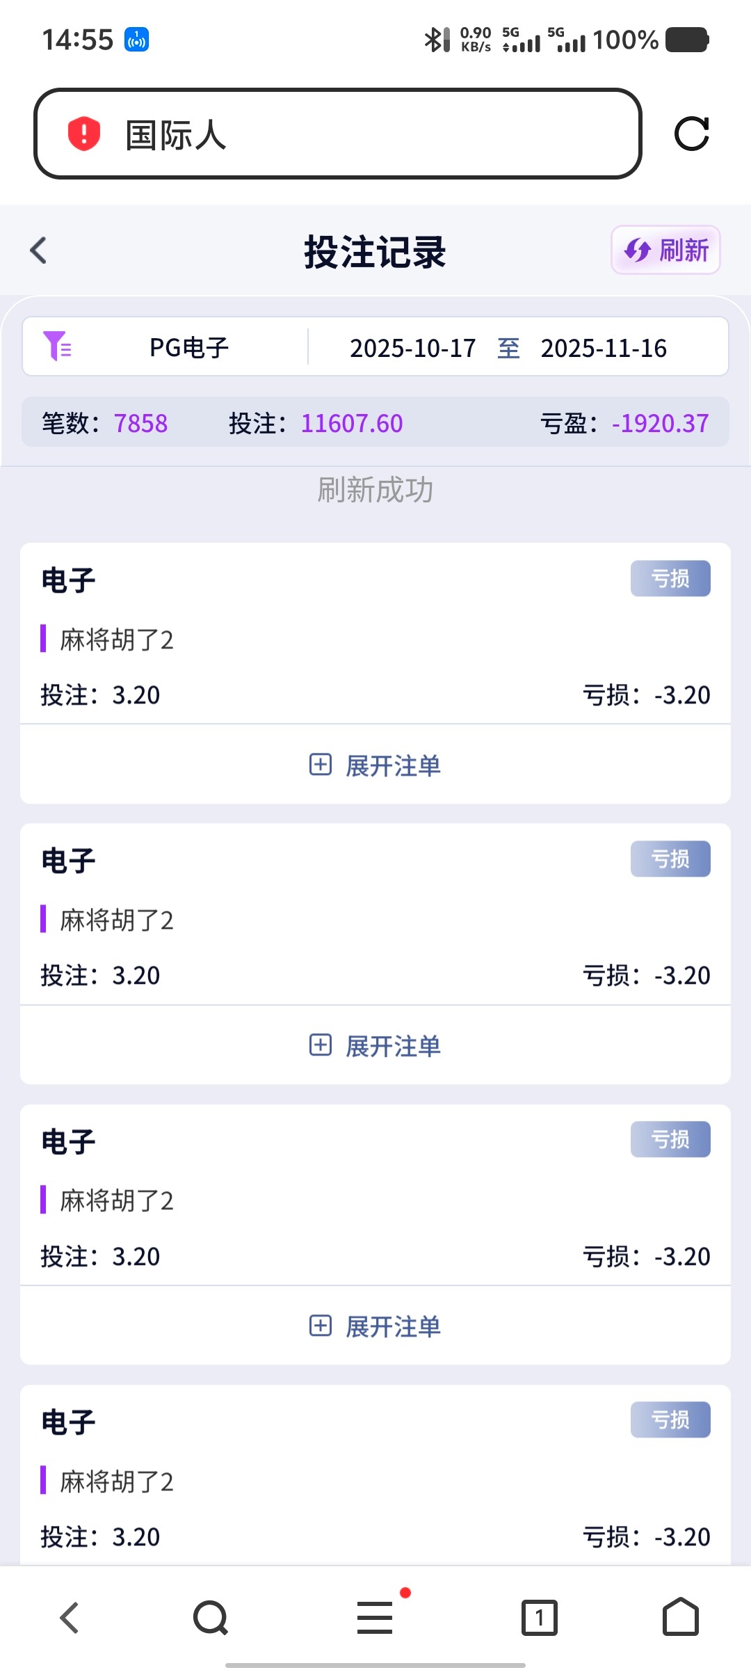The image size is (751, 1670).
Task: Select the fourth 麻将胡了2 bet record
Action: [x=375, y=1481]
